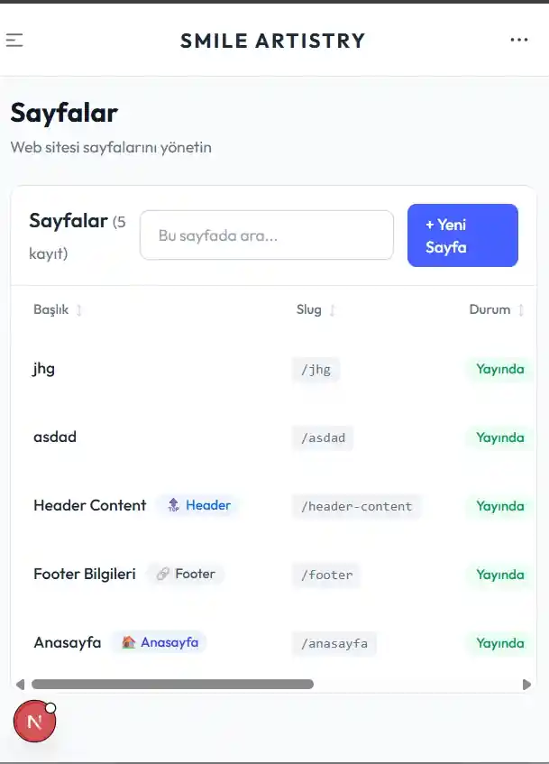Sort table by Durum column
This screenshot has height=764, width=549.
point(520,310)
